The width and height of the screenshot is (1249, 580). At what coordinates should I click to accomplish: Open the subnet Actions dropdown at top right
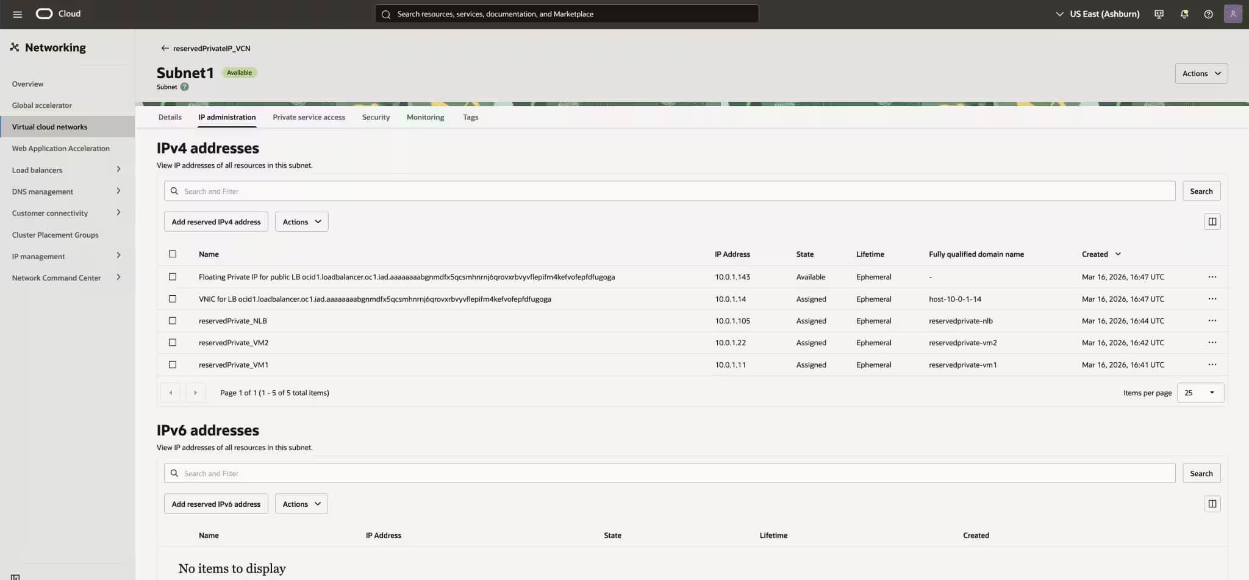[x=1201, y=73]
